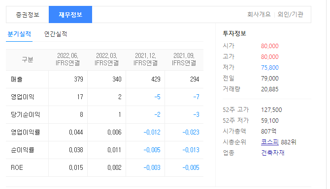Click the ROE row label

17,167
